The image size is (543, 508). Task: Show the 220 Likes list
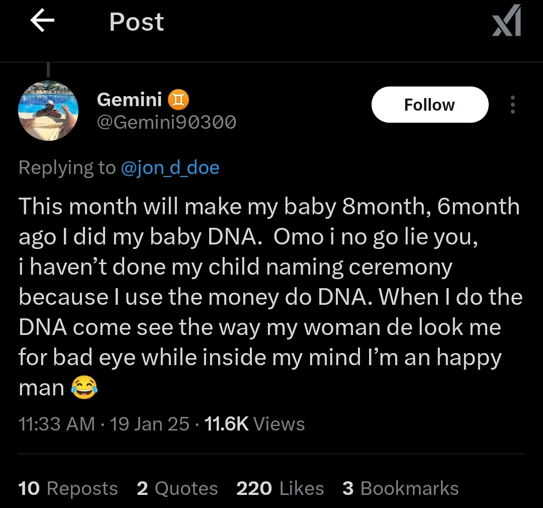[280, 488]
